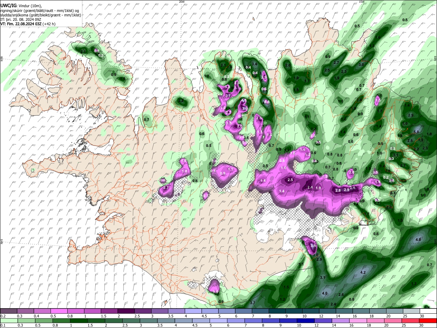Click the 0.2 label starting the upper legend
Viewport: 437px width, 328px height.
click(x=3, y=316)
